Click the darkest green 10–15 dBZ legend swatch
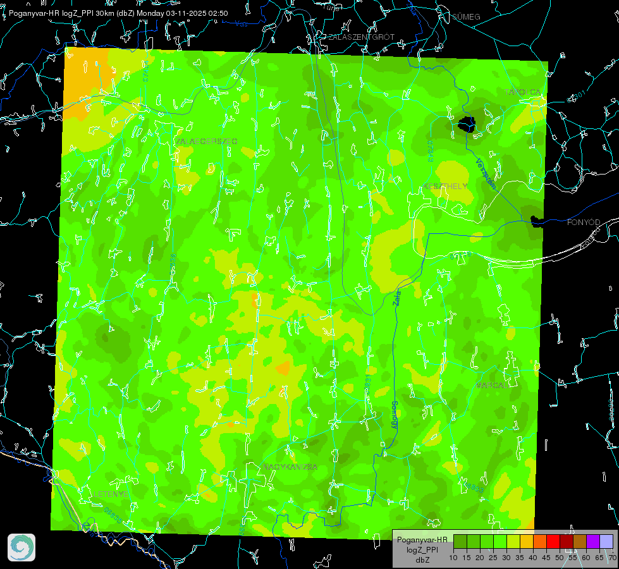Viewport: 619px width, 569px height. (460, 541)
